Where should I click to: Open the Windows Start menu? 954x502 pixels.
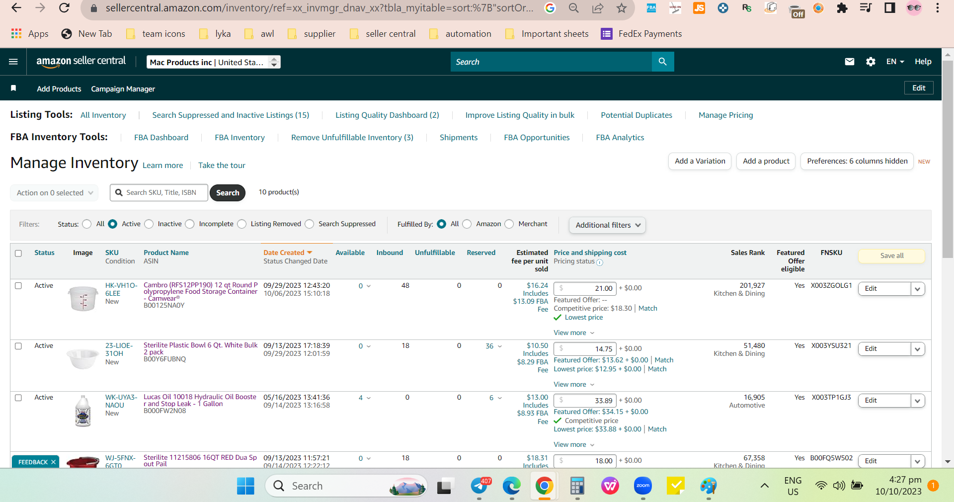tap(245, 486)
